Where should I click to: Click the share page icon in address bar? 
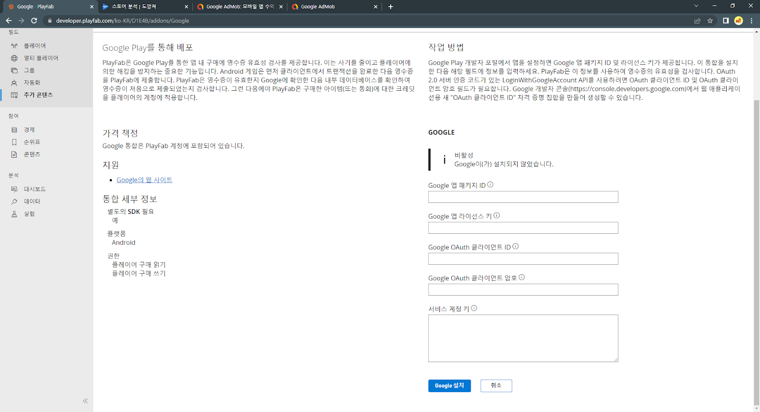pos(697,20)
